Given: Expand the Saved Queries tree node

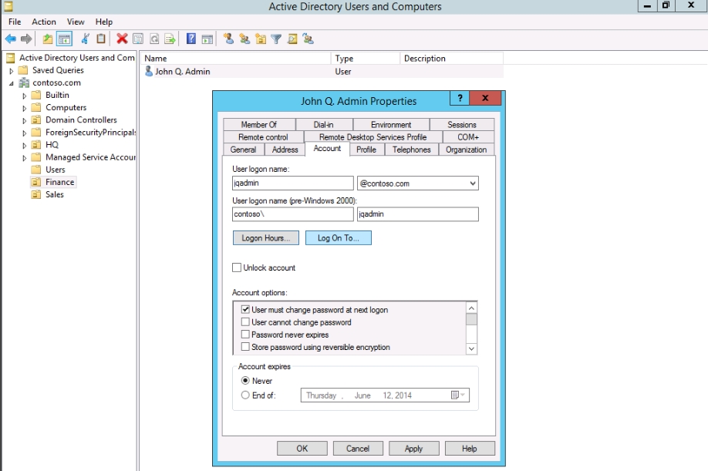Looking at the screenshot, I should (12, 71).
